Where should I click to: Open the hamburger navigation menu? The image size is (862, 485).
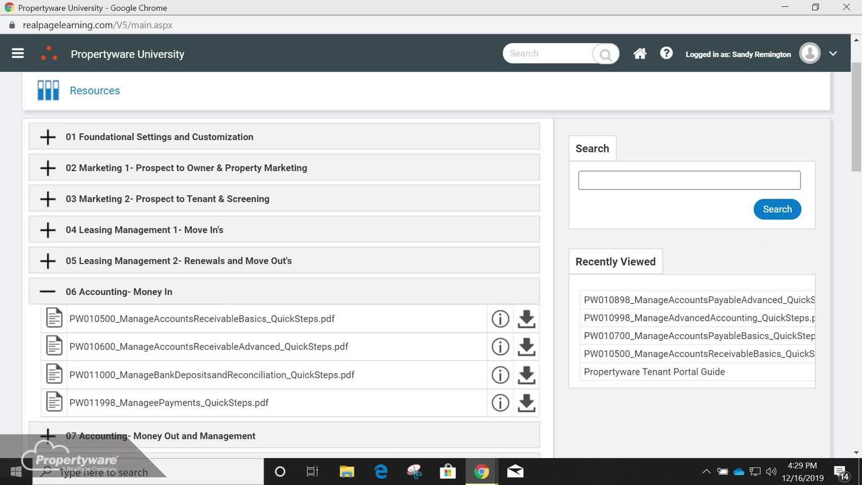18,53
